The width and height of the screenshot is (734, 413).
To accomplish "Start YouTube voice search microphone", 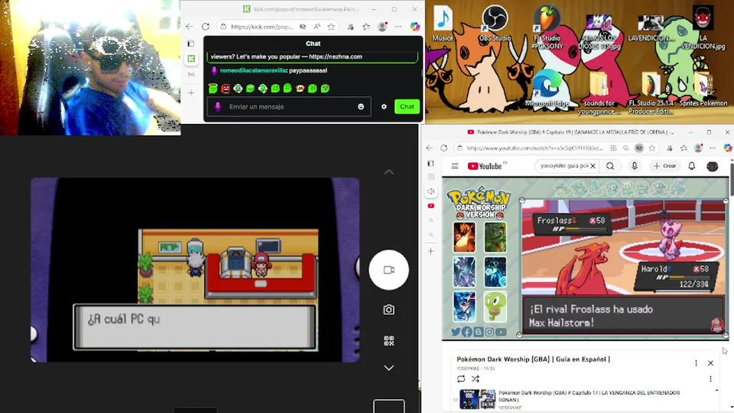I will [x=634, y=166].
